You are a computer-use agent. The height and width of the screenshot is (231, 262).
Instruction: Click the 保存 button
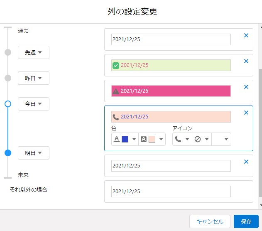click(x=246, y=221)
